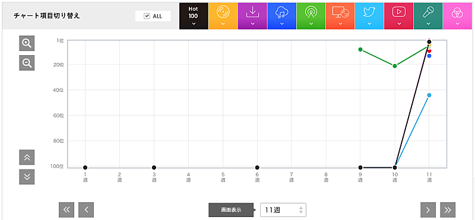Jump to latest weeks with double right arrow

pos(448,210)
